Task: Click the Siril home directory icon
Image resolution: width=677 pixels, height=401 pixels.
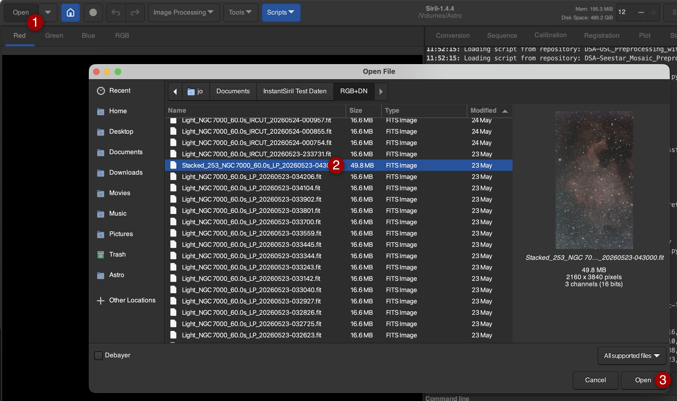Action: [x=71, y=12]
